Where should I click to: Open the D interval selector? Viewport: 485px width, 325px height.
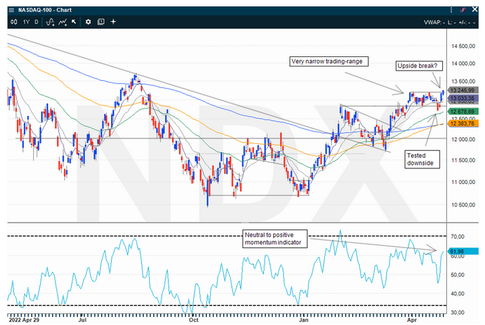coord(37,22)
